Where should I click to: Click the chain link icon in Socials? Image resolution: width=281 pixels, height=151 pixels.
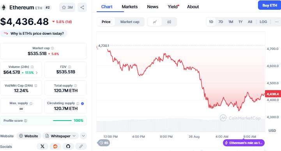click(x=81, y=146)
